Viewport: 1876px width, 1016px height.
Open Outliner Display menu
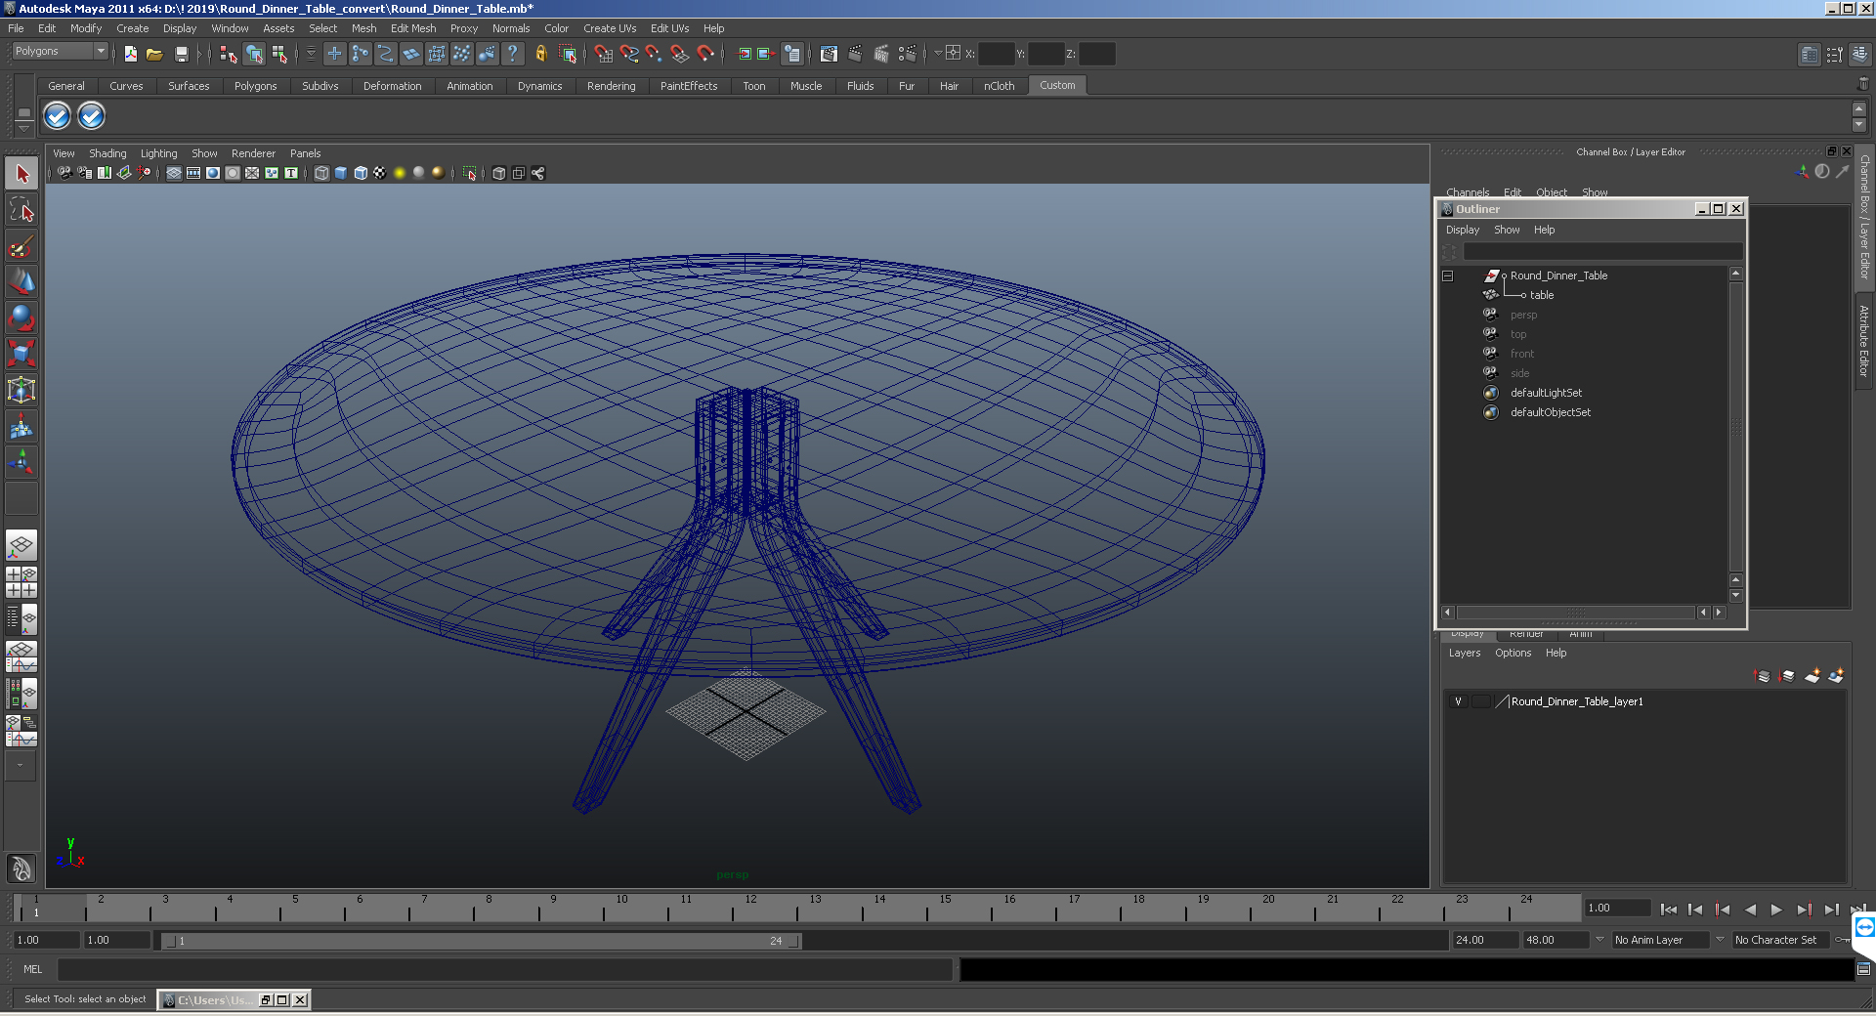1463,230
